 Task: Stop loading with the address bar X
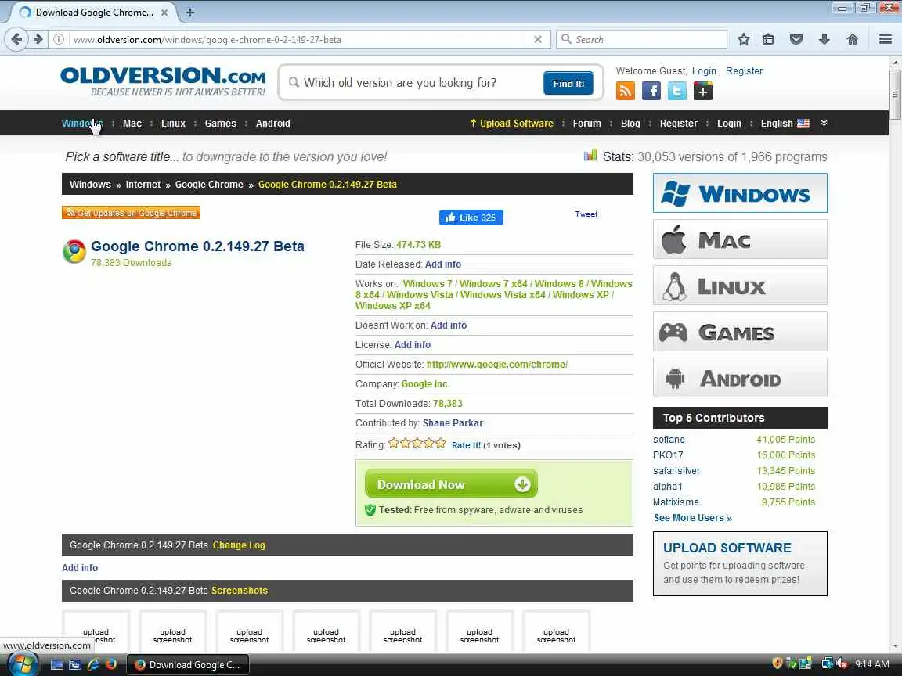(538, 39)
